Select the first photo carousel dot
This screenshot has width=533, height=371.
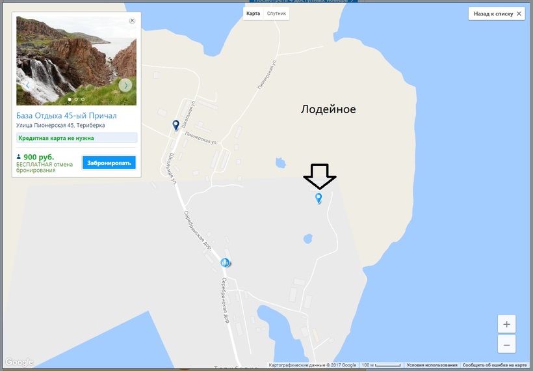(70, 100)
